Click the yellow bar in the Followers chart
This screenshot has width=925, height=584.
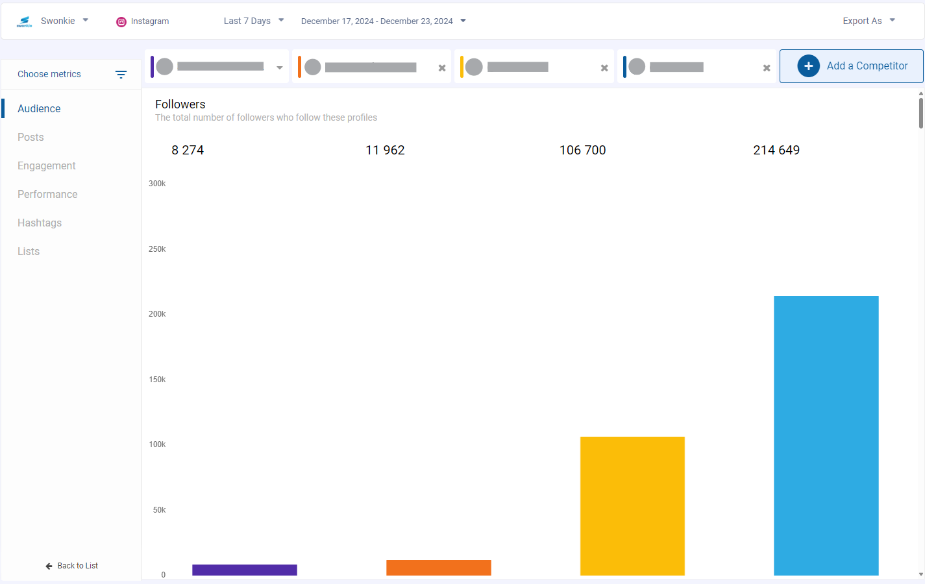pos(632,506)
